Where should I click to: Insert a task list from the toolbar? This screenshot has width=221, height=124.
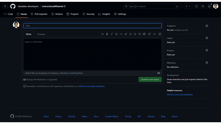140,34
